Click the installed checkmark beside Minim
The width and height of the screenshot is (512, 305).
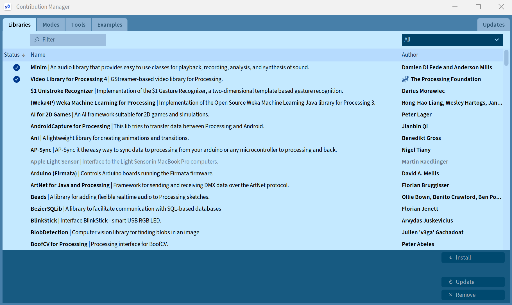click(17, 67)
